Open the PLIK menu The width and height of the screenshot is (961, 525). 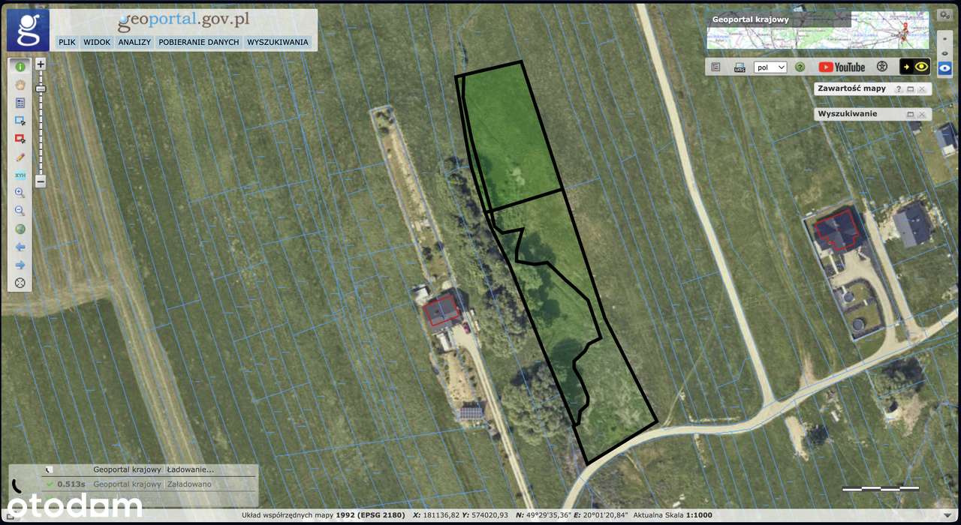coord(67,42)
